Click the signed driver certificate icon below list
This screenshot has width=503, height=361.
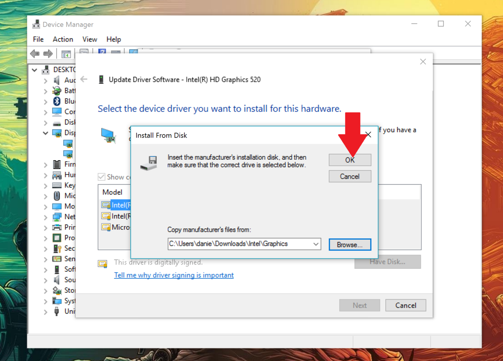pos(103,264)
